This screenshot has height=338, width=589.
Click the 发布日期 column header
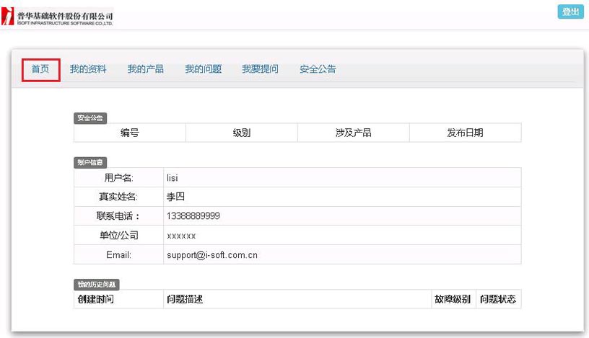pos(465,133)
